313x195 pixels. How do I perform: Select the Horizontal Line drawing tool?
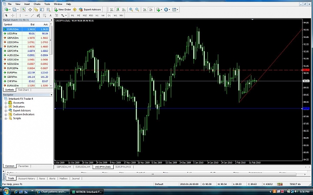tap(26, 15)
